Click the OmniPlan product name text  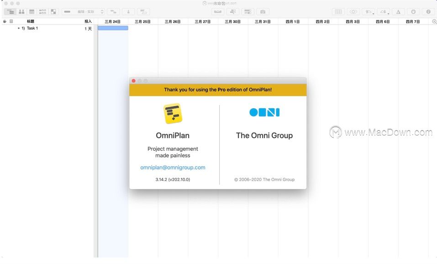(x=173, y=135)
